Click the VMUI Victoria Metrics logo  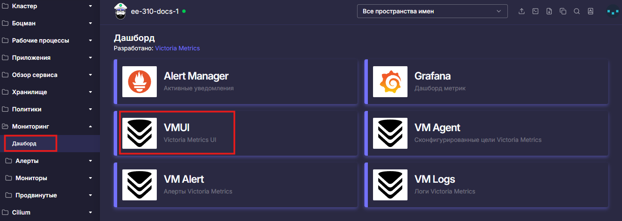tap(140, 133)
